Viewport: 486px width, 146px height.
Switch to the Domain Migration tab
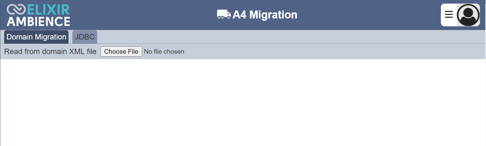point(36,37)
